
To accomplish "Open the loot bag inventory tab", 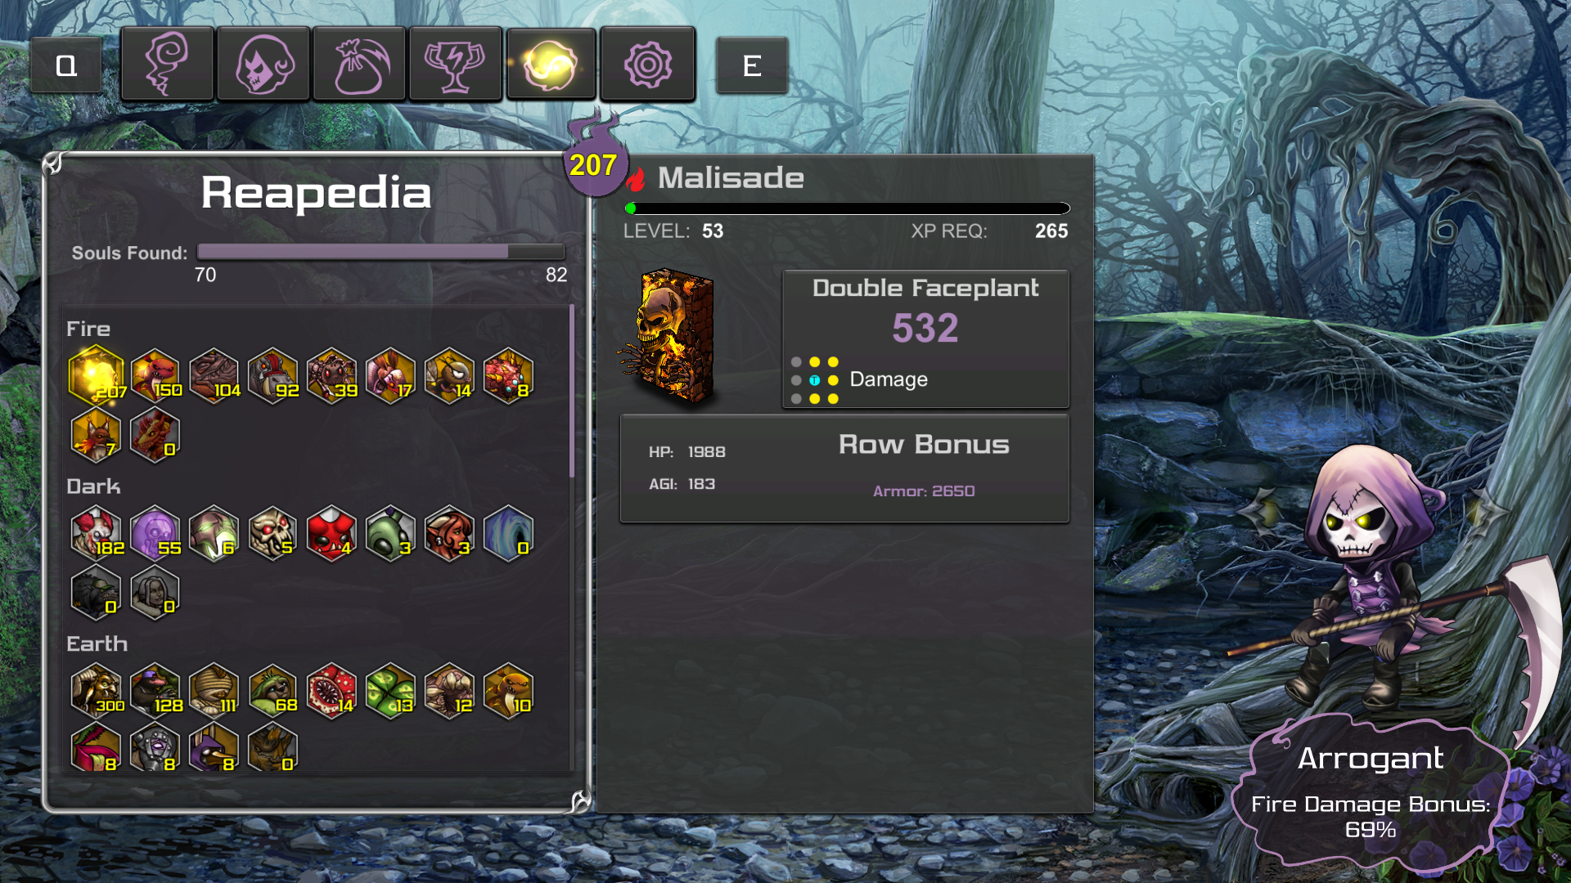I will [x=359, y=64].
